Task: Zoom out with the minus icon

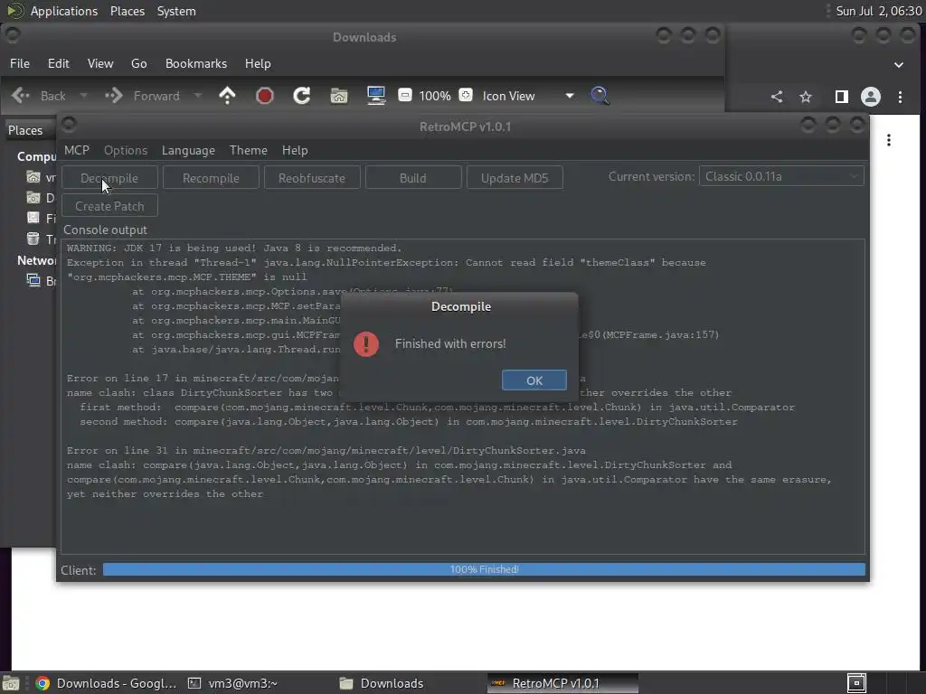Action: point(404,95)
